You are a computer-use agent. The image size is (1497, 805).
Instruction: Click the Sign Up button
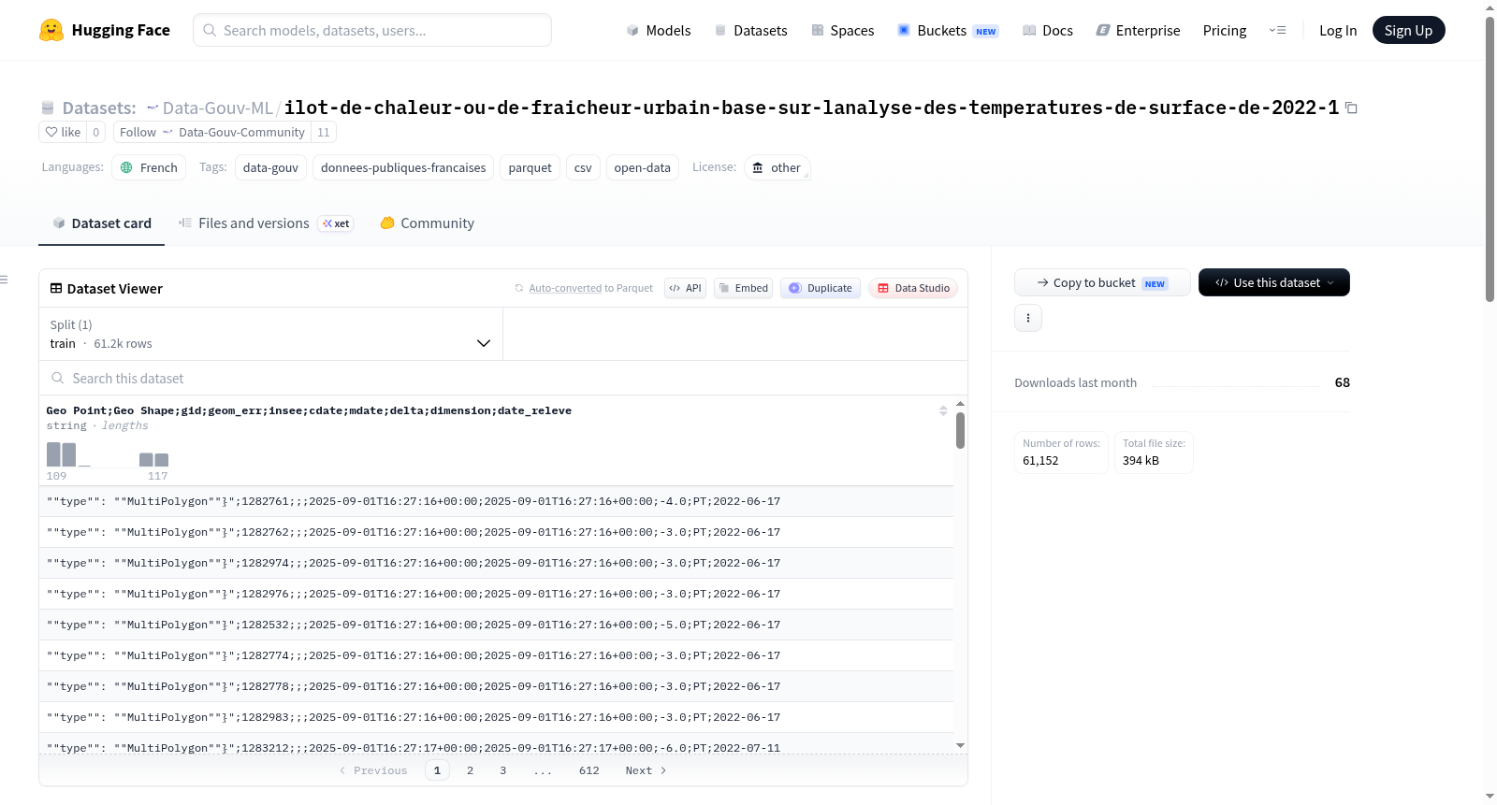coord(1408,31)
